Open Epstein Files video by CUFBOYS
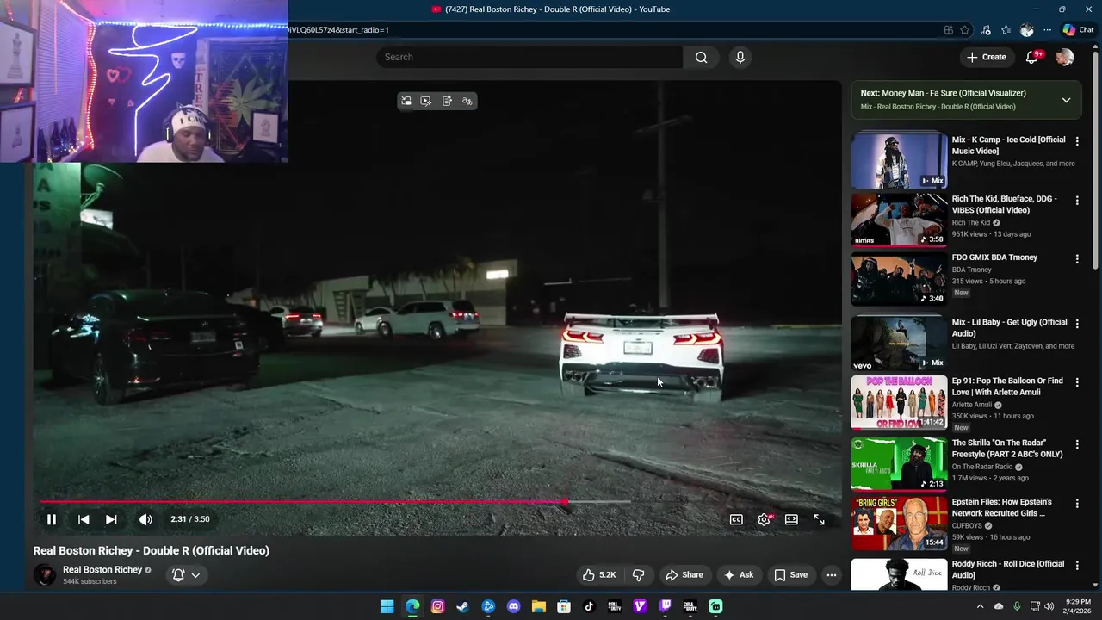The height and width of the screenshot is (620, 1102). pyautogui.click(x=1001, y=507)
